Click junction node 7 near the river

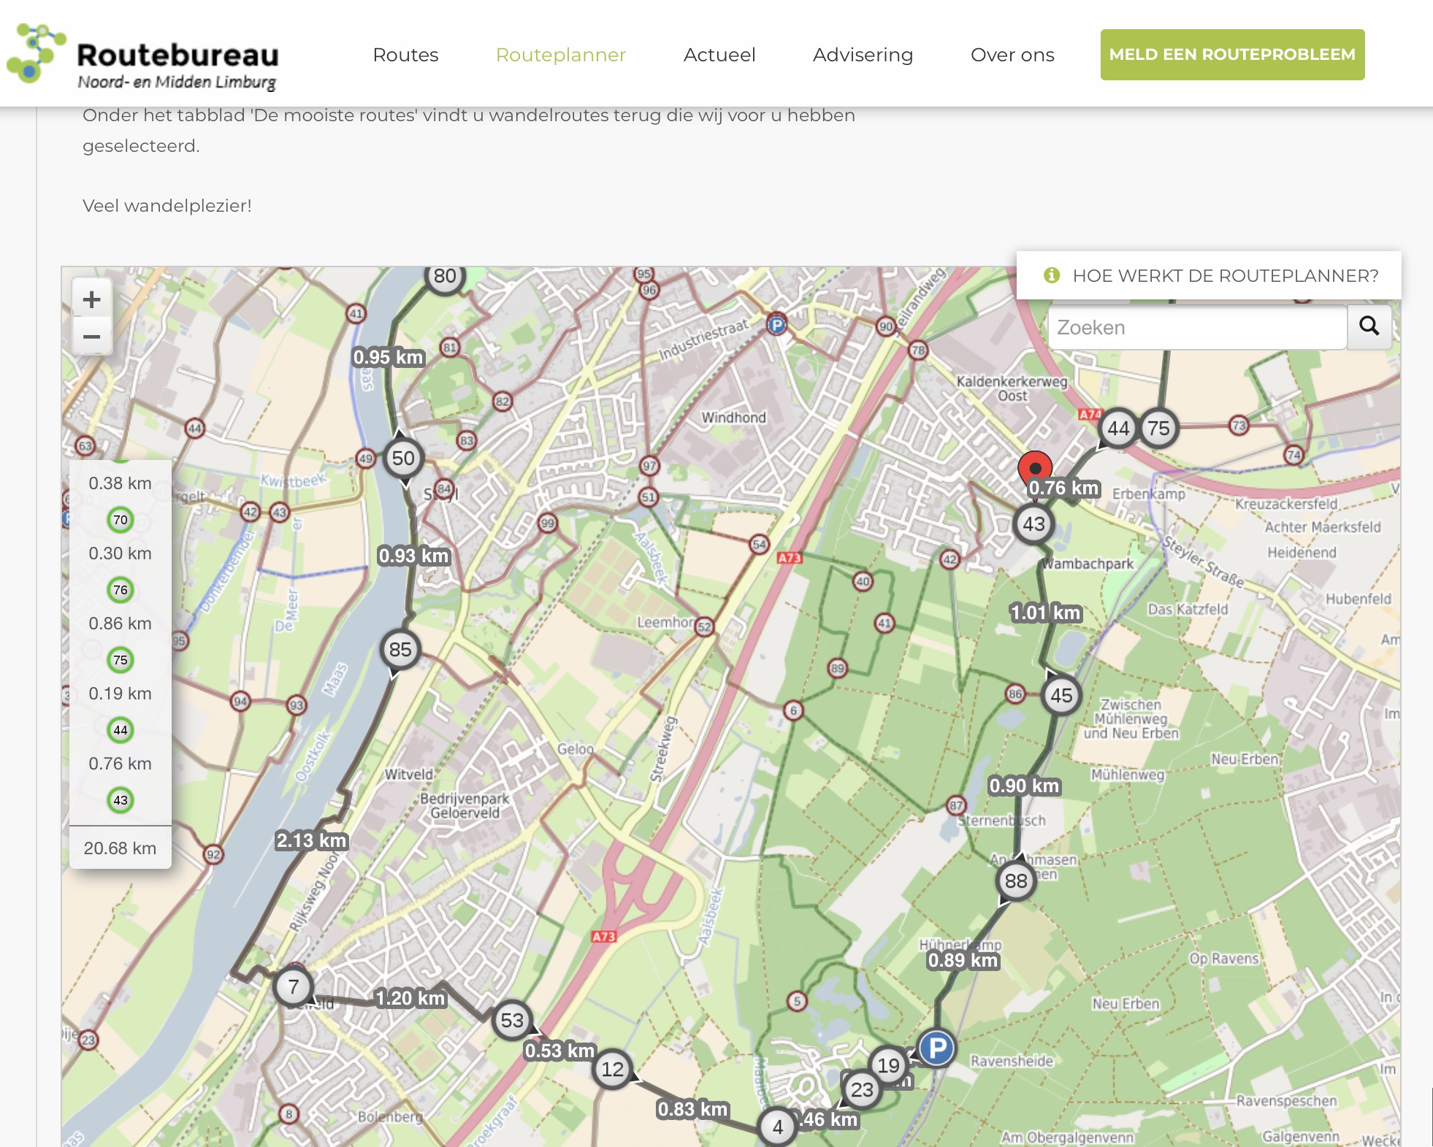pyautogui.click(x=294, y=986)
